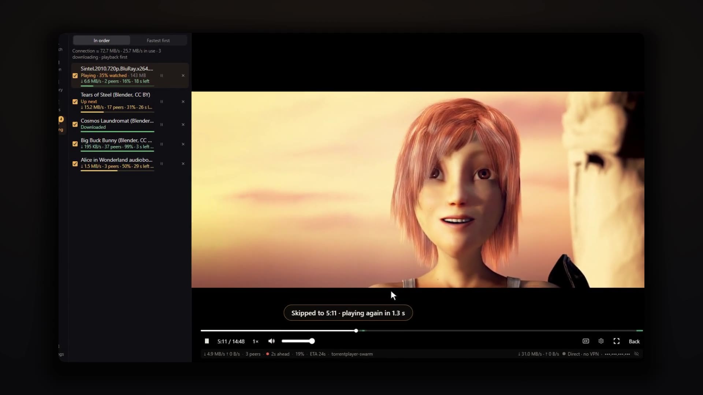Open player settings via the gear icon
Image resolution: width=703 pixels, height=395 pixels.
(601, 341)
